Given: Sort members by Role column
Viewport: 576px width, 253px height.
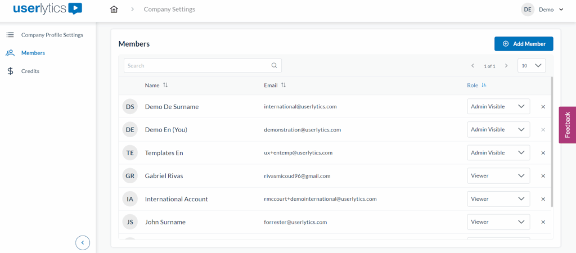Looking at the screenshot, I should click(484, 85).
